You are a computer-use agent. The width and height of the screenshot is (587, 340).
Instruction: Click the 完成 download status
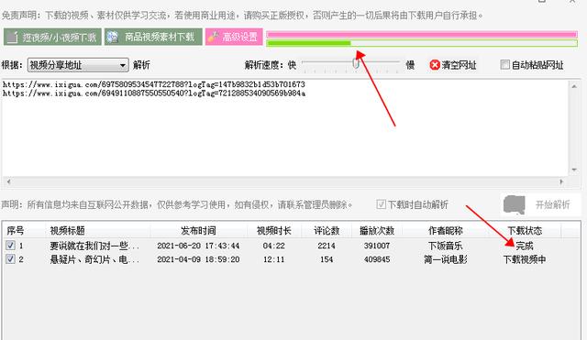tap(525, 246)
